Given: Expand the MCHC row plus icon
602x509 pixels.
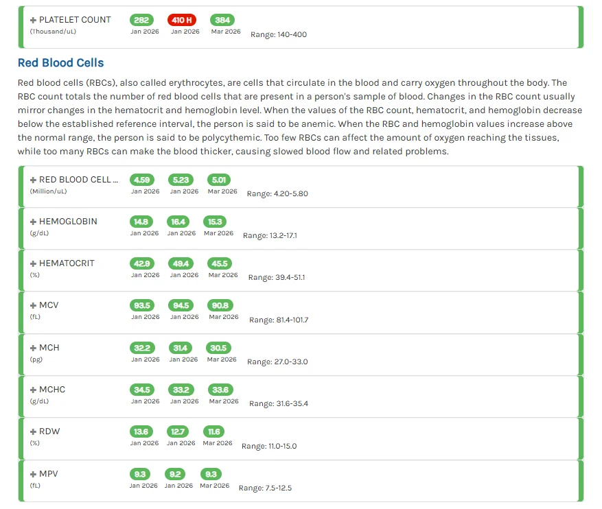Looking at the screenshot, I should pos(34,390).
